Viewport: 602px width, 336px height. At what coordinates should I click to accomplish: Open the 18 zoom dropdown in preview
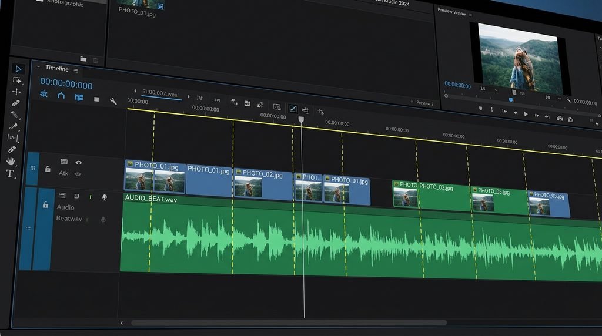point(489,89)
